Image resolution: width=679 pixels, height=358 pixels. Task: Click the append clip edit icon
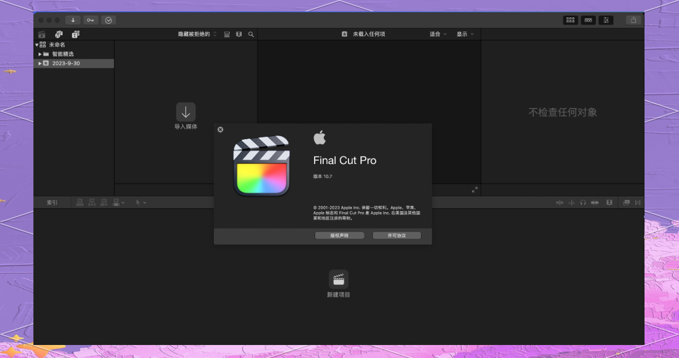point(104,202)
